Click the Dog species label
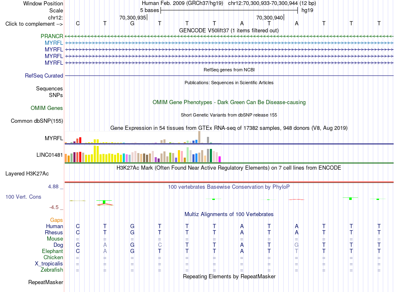 point(58,245)
